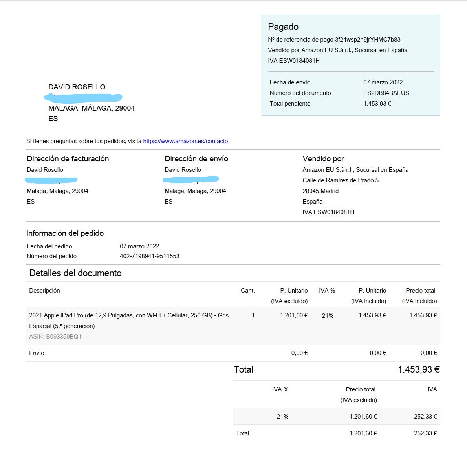Image resolution: width=467 pixels, height=455 pixels.
Task: Select 'MÁLAGA, MÁLAGA, 29004' in header address
Action: coord(92,108)
